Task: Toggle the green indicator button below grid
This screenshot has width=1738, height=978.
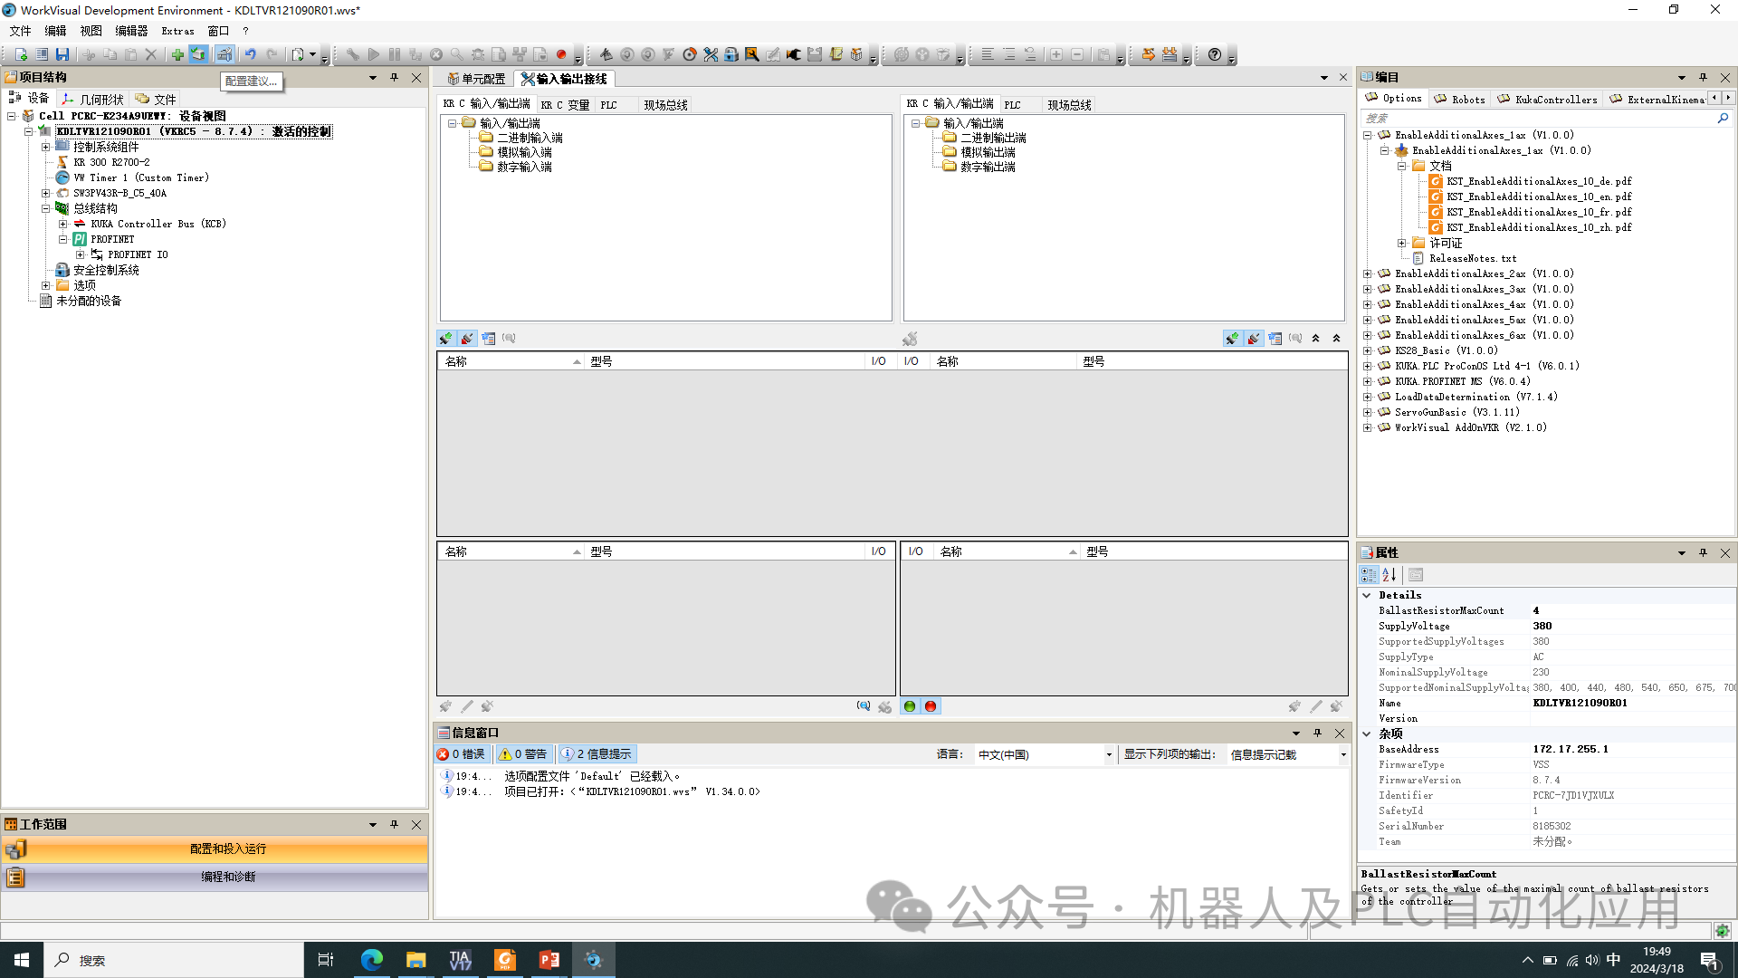Action: click(x=910, y=706)
